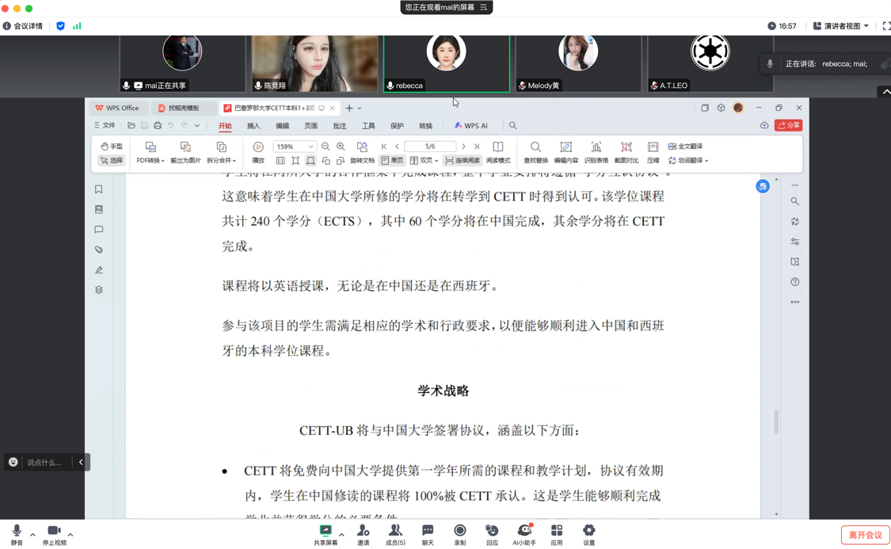Click the 分享 (share) button
The height and width of the screenshot is (549, 891).
(789, 125)
